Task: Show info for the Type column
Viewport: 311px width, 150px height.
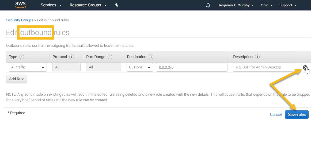Action: coord(22,57)
